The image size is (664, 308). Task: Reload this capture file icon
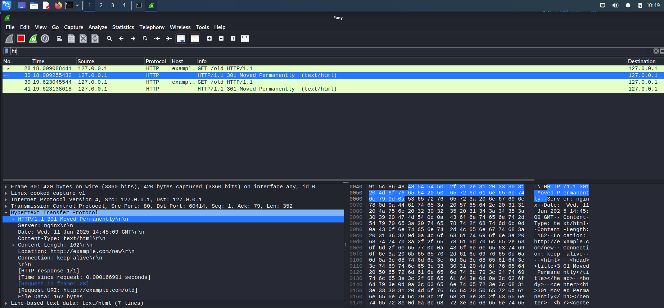95,38
